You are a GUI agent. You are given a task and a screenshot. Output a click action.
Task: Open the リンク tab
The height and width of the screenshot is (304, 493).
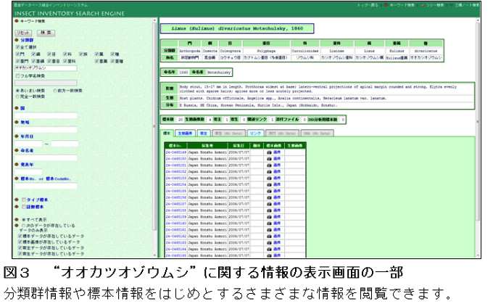255,133
